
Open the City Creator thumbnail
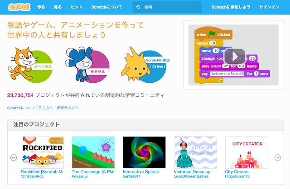click(246, 152)
